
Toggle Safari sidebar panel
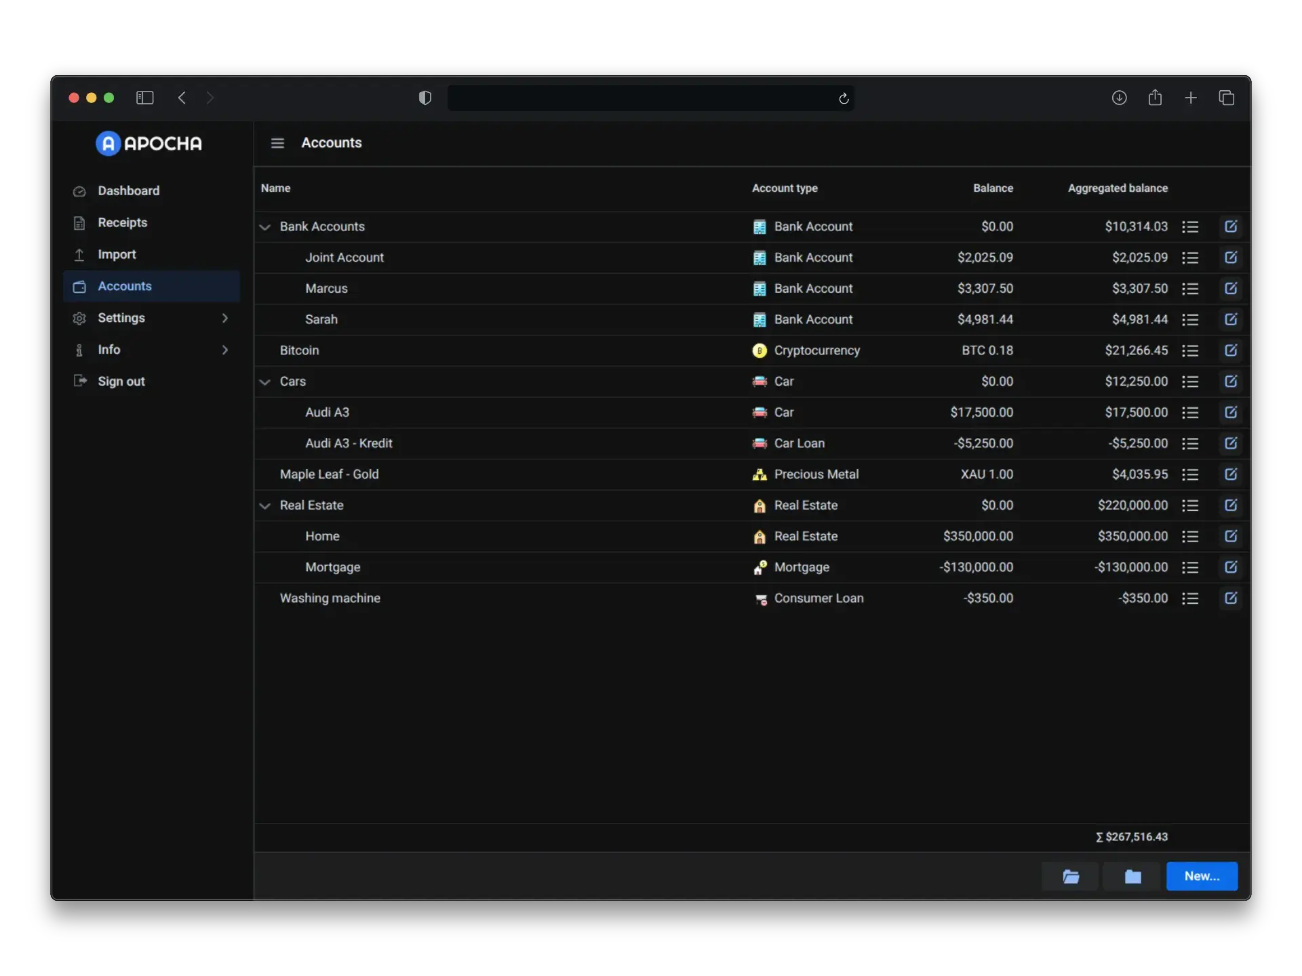tap(144, 98)
